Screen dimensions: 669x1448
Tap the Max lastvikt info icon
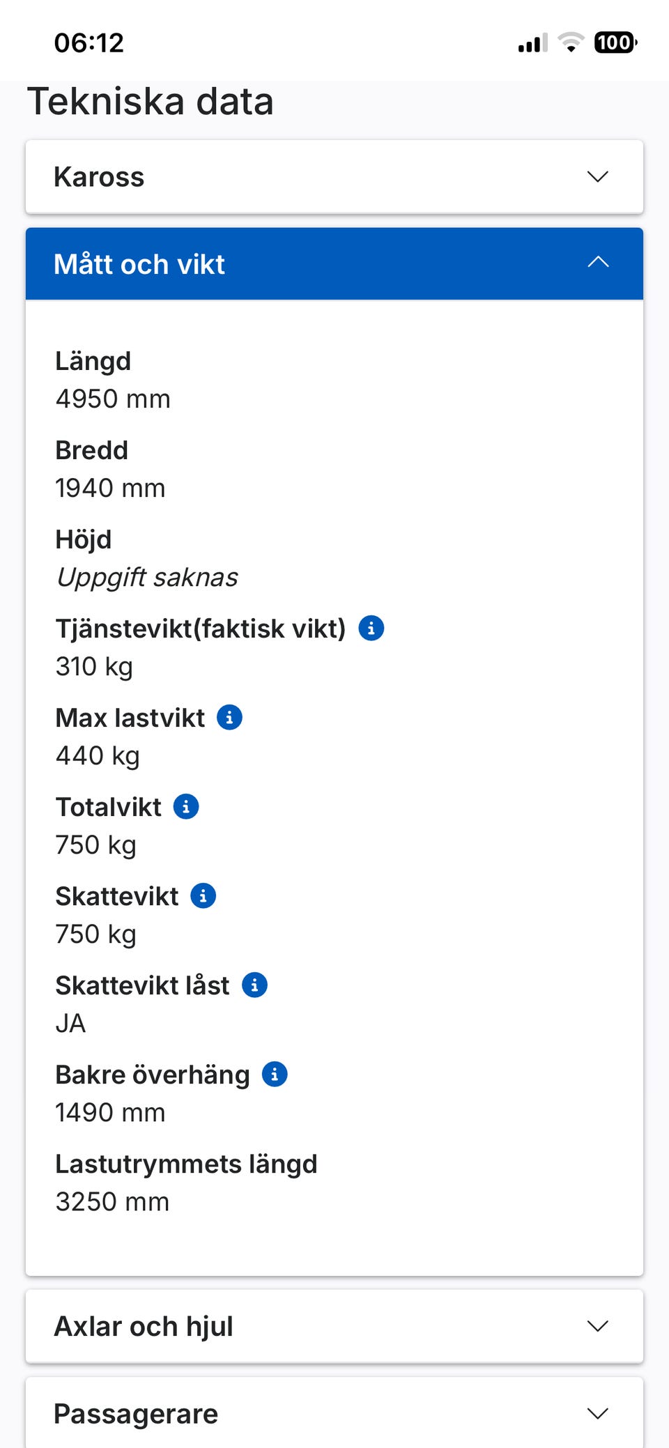click(x=229, y=717)
